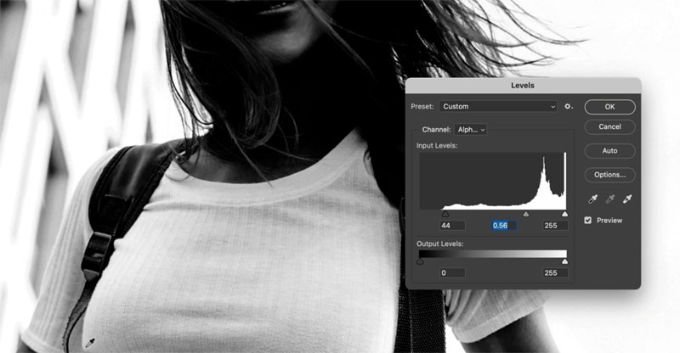Click the Auto button
Screen dimensions: 680x353
[609, 150]
